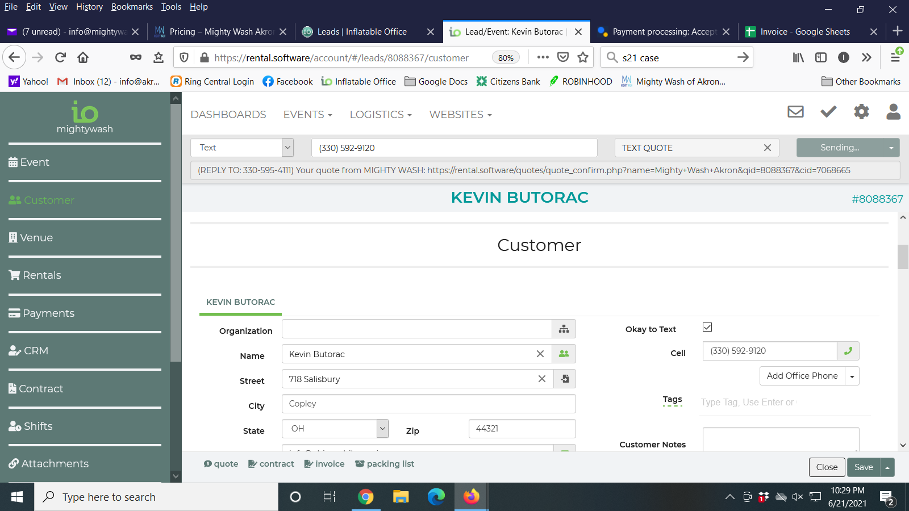Open the EVENTS menu
Viewport: 909px width, 511px height.
click(307, 115)
